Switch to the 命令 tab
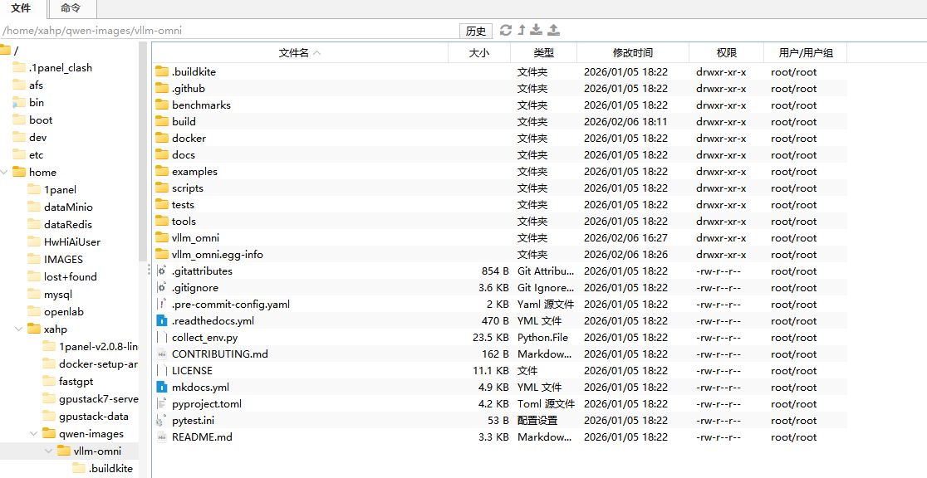 tap(71, 8)
